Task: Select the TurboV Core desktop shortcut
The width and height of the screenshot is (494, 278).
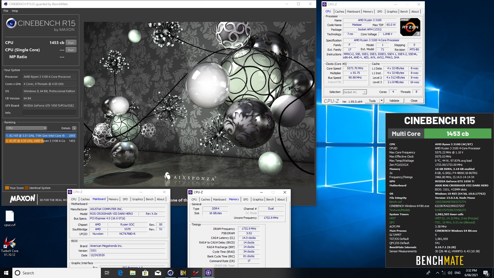Action: point(10,246)
